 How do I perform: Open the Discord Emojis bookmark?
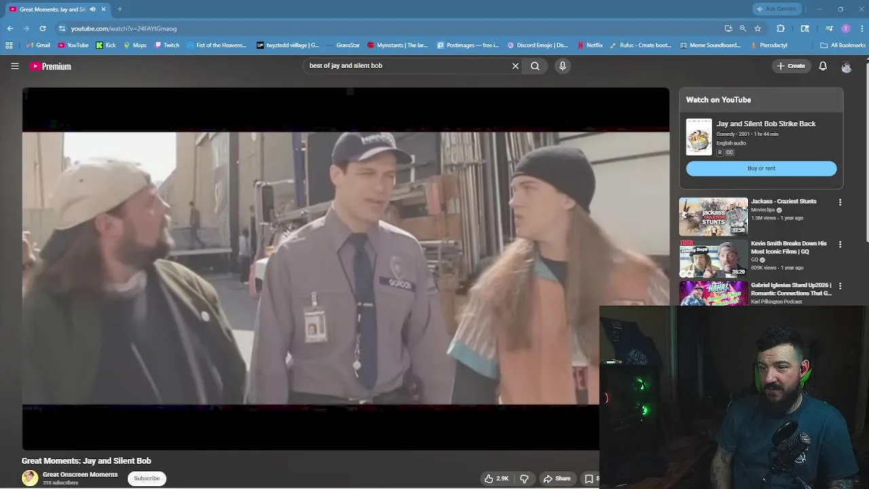pos(538,46)
